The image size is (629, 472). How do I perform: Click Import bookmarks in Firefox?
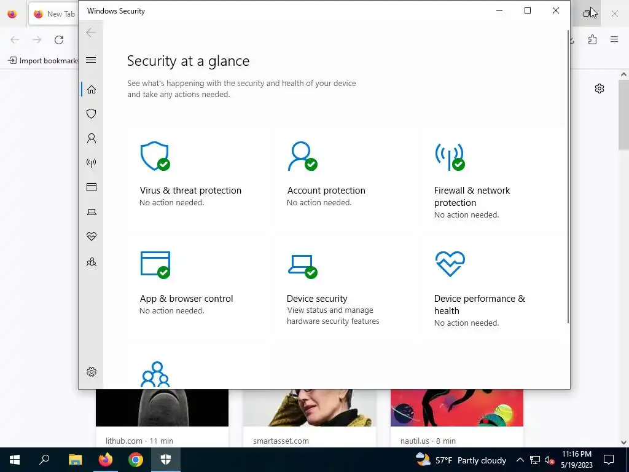[x=44, y=61]
